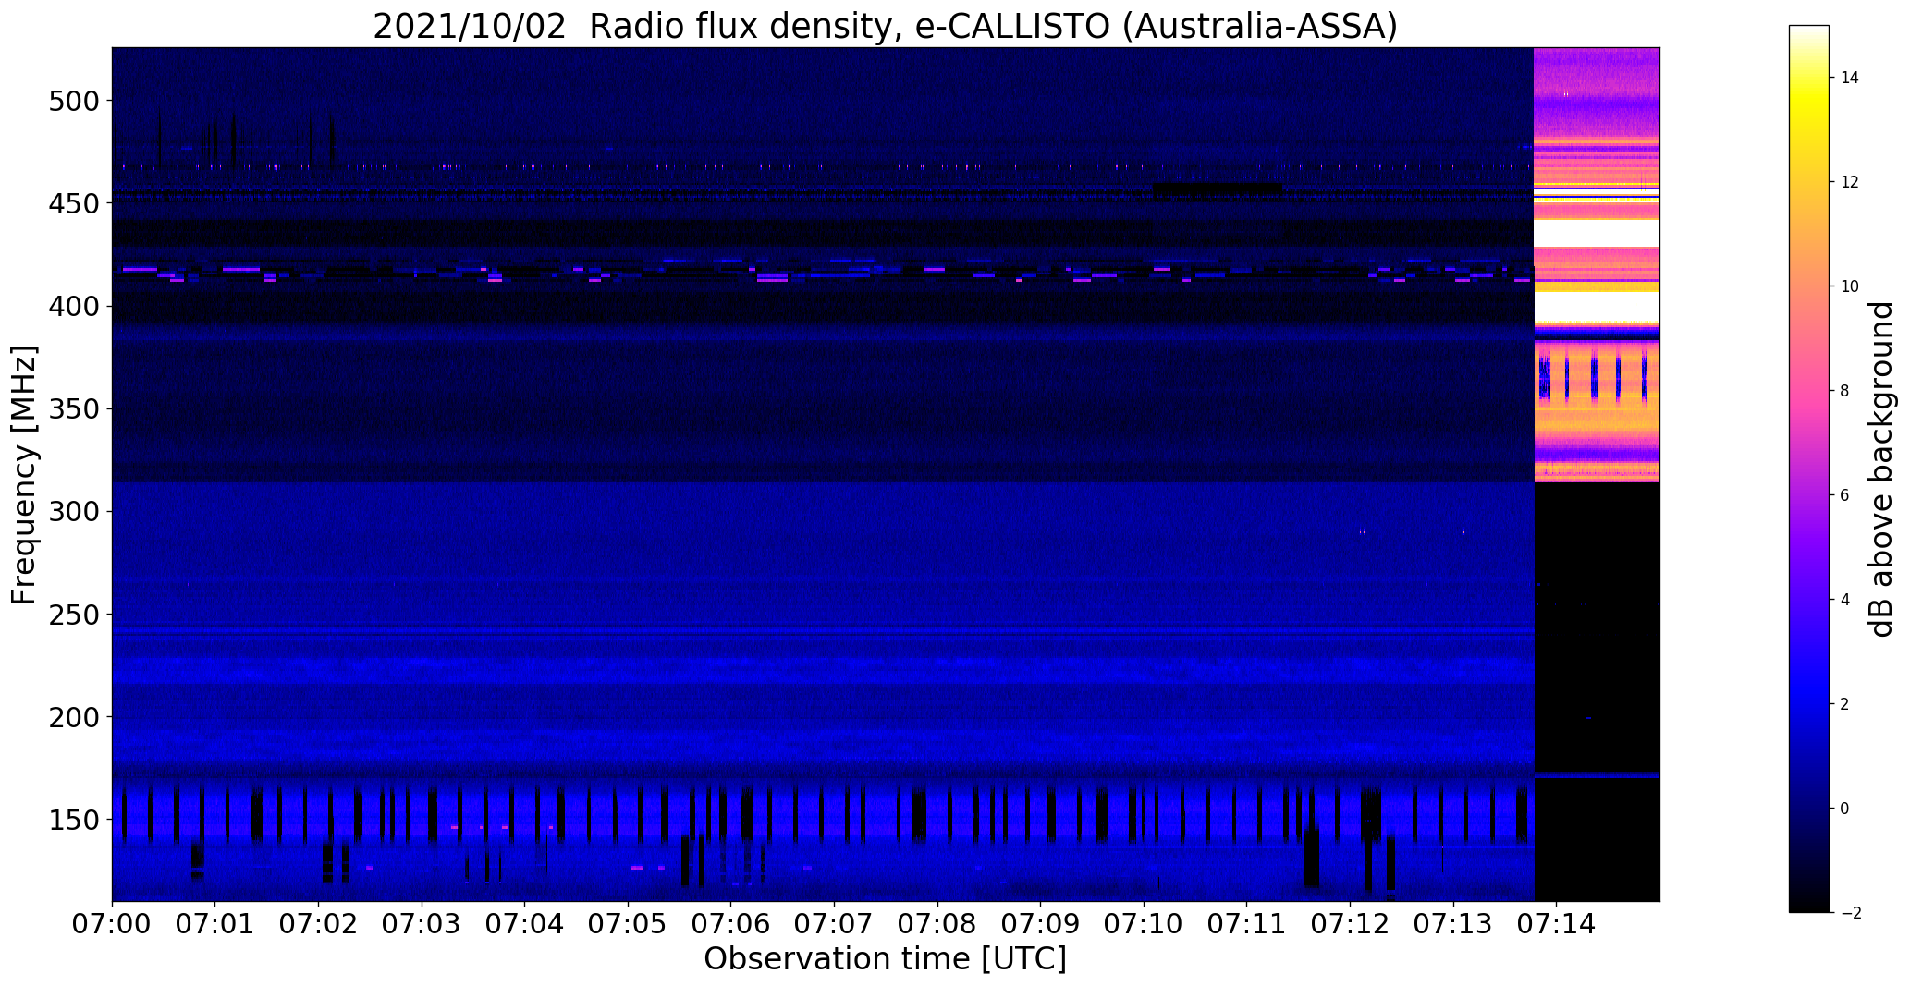Click the 07:10 time tick label
The height and width of the screenshot is (986, 1910).
(x=1144, y=923)
